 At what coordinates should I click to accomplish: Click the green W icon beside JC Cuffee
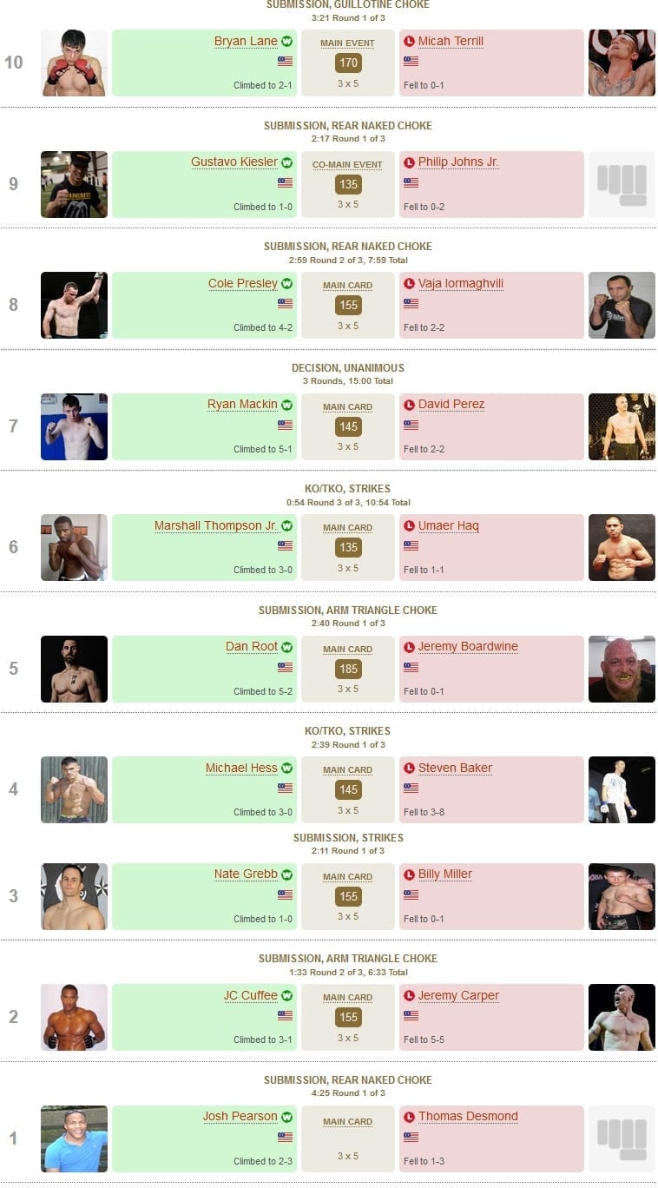point(286,995)
